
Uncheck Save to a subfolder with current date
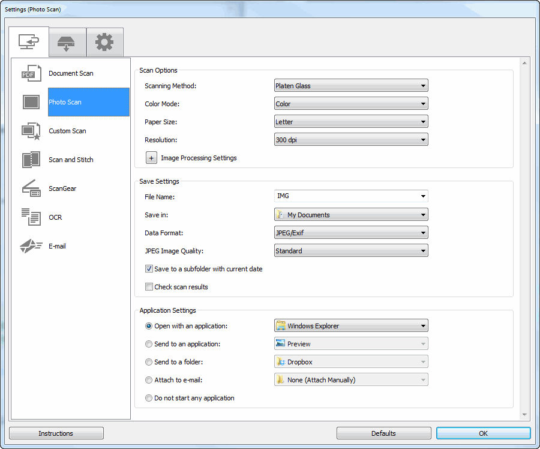click(x=149, y=269)
